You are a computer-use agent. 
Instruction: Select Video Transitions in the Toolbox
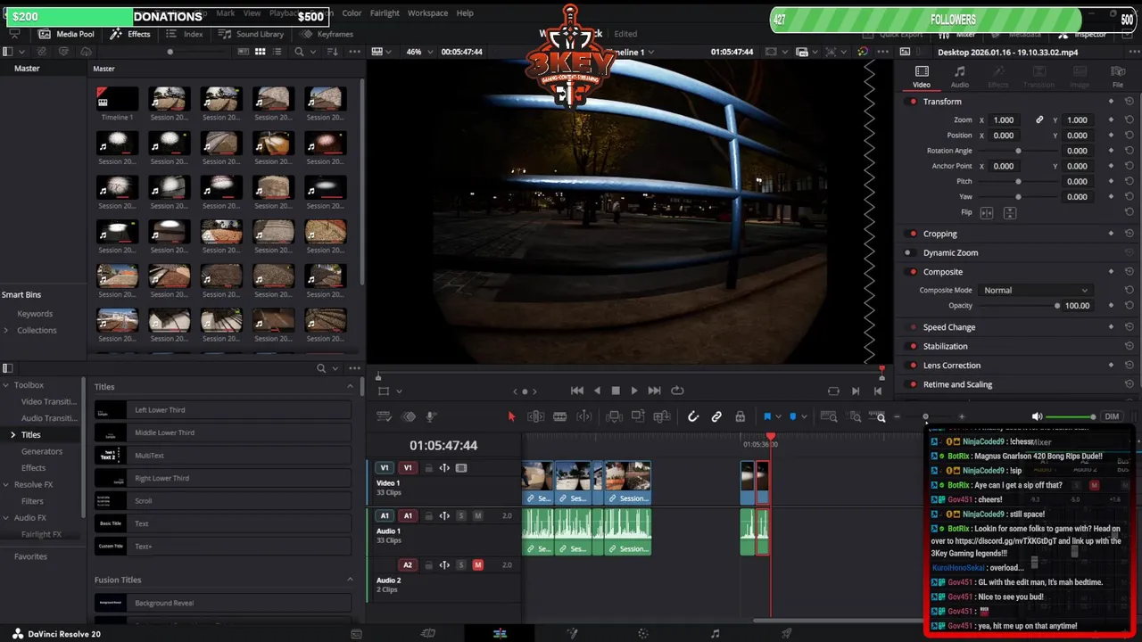click(49, 401)
